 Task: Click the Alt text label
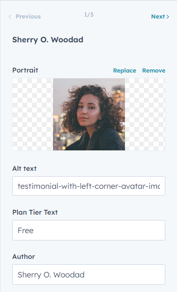24,168
